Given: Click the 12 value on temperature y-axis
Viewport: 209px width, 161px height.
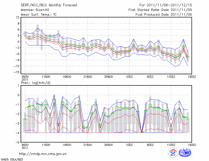Looking at the screenshot, I should 18,17.
